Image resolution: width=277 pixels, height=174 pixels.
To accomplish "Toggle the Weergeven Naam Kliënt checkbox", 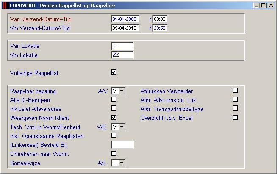I will pos(114,117).
